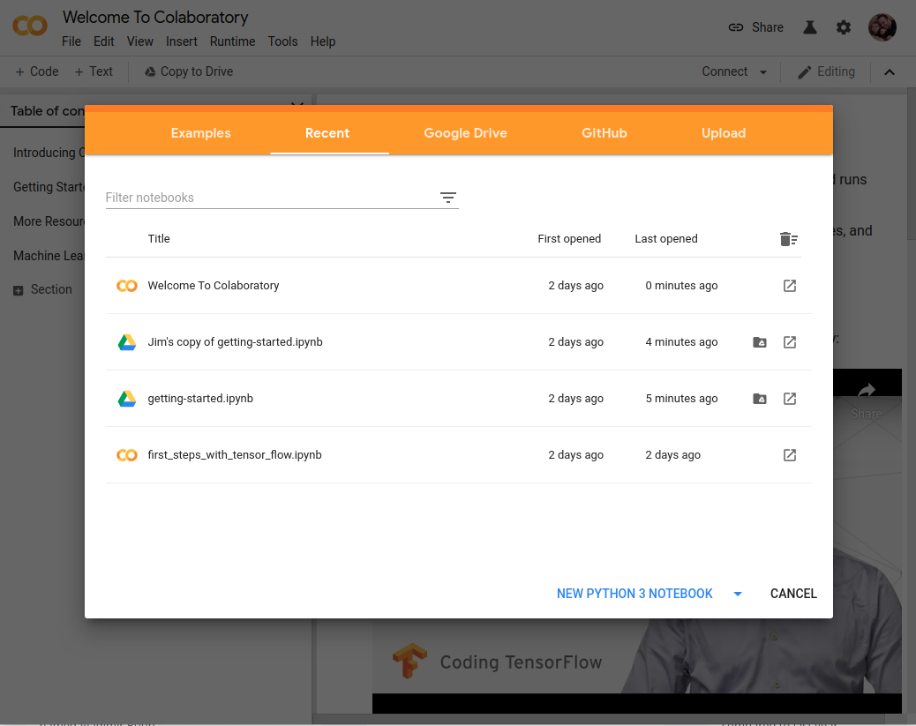The image size is (916, 726).
Task: Switch to the Google Drive tab
Action: coord(465,133)
